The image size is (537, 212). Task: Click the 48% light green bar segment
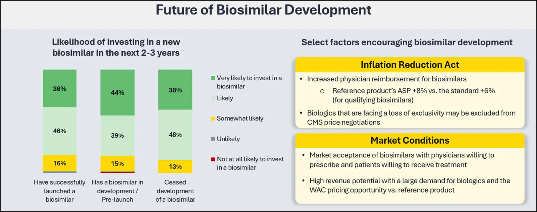tap(175, 135)
